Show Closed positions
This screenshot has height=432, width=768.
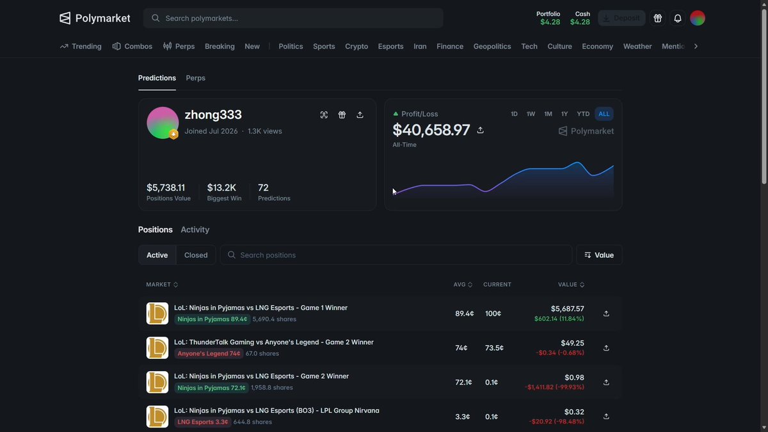pyautogui.click(x=196, y=255)
